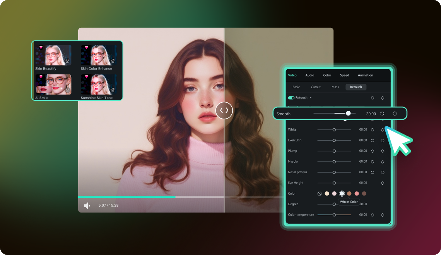
Task: Add keyframe for the Retouch header row
Action: pos(383,98)
